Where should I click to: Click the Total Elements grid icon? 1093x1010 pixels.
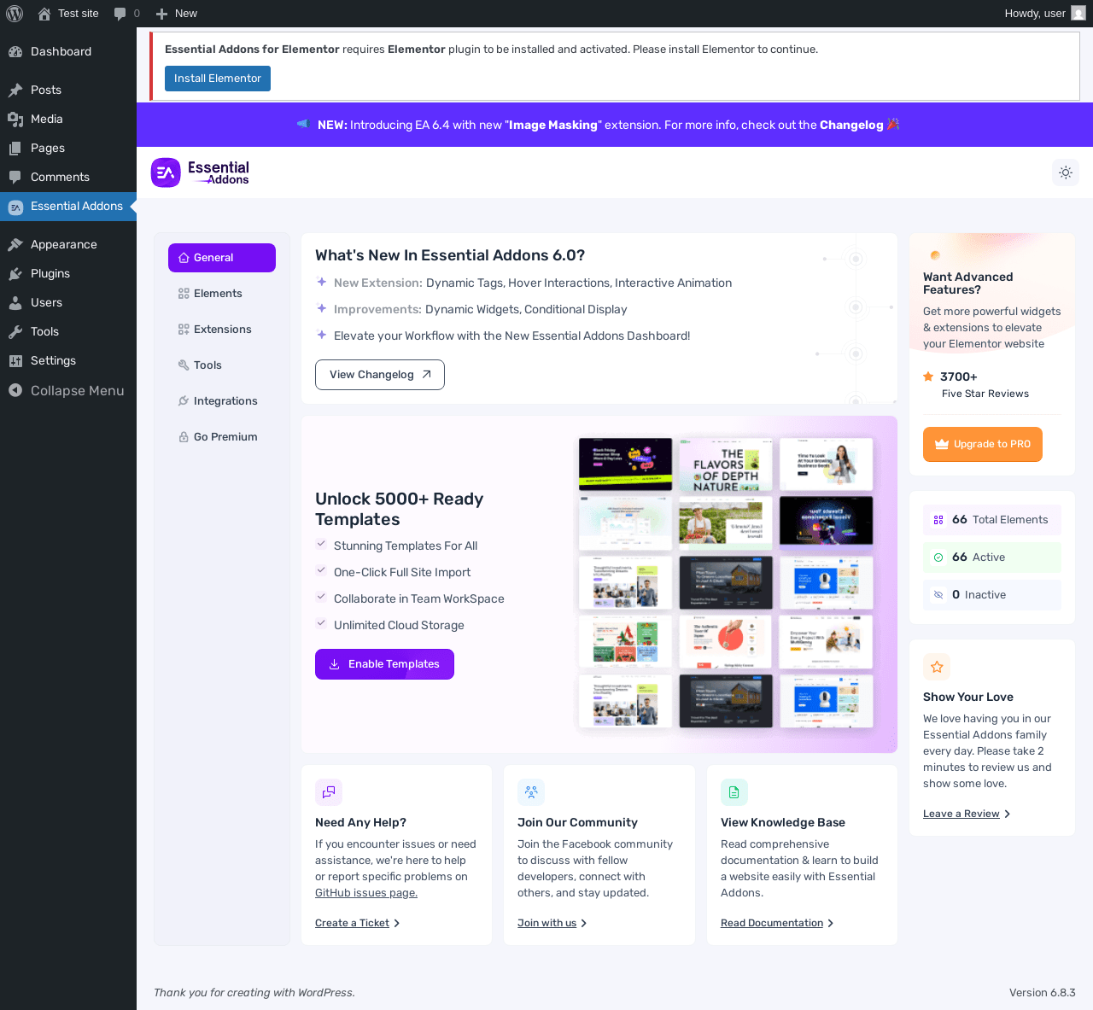click(938, 520)
